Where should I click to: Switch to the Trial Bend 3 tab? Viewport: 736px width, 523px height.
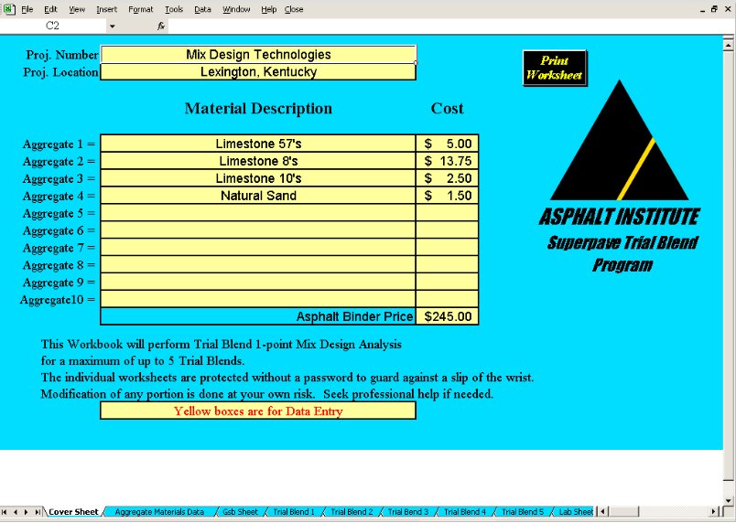(x=408, y=512)
